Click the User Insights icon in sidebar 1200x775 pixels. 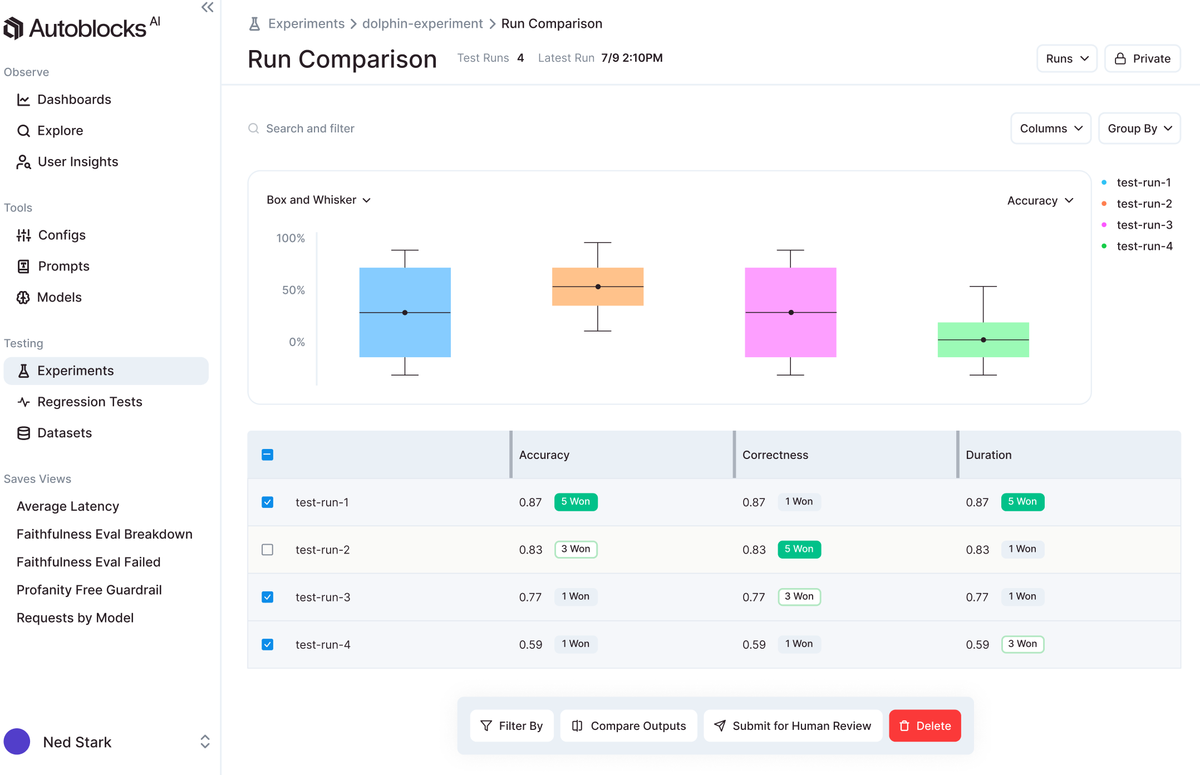tap(24, 162)
